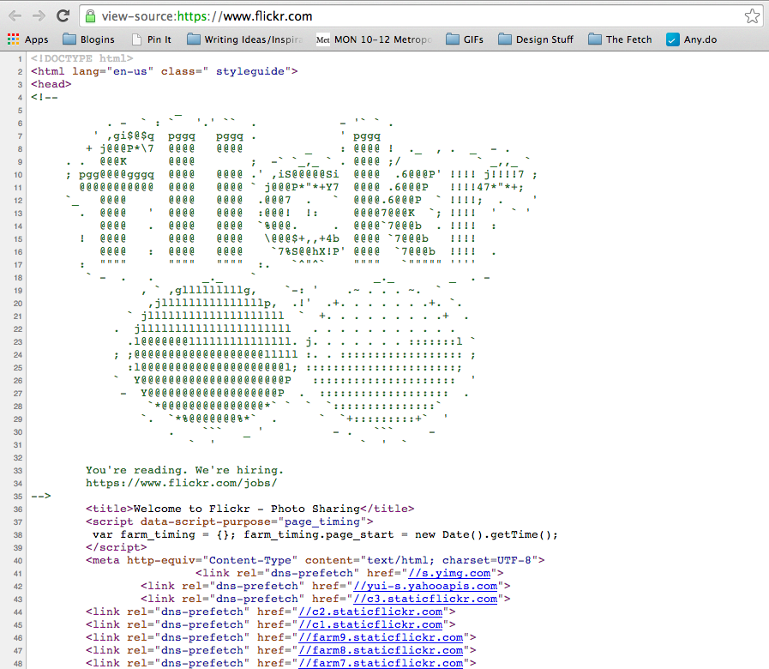Follow the //s.yimg.com link

pos(449,573)
